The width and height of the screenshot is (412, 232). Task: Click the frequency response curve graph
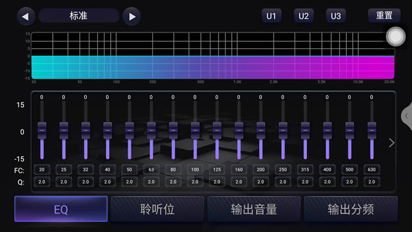point(213,56)
